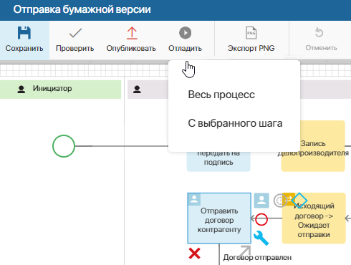Select the Отправить договор контрагенту task block
The image size is (351, 265).
(219, 218)
